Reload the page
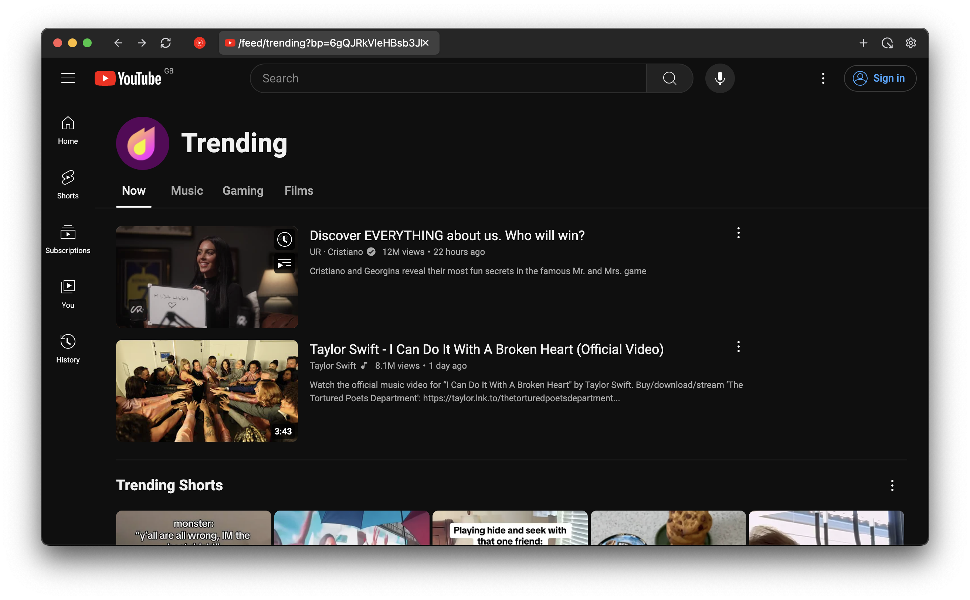Image resolution: width=970 pixels, height=600 pixels. pyautogui.click(x=166, y=43)
